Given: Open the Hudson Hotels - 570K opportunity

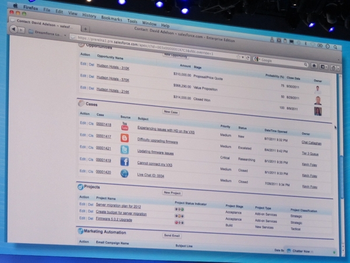Looking at the screenshot, I should tap(113, 78).
